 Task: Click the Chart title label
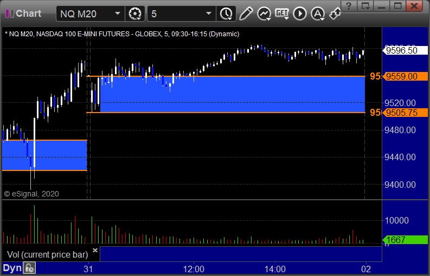click(x=29, y=14)
